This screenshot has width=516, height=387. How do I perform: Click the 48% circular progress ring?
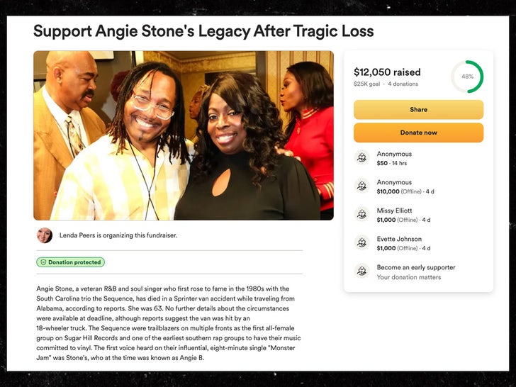pos(467,77)
